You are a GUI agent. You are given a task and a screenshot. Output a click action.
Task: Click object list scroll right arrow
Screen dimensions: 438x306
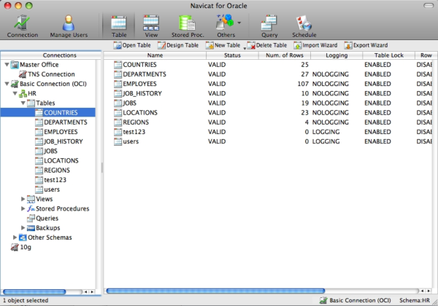tap(429, 291)
